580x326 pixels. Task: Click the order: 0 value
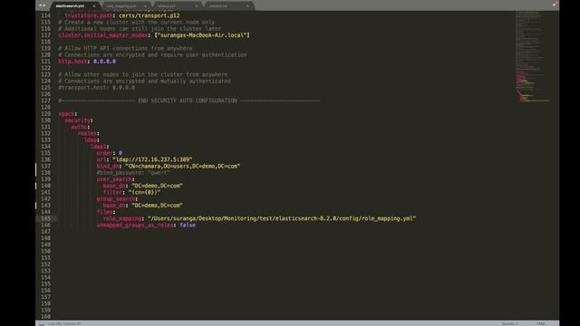click(121, 153)
